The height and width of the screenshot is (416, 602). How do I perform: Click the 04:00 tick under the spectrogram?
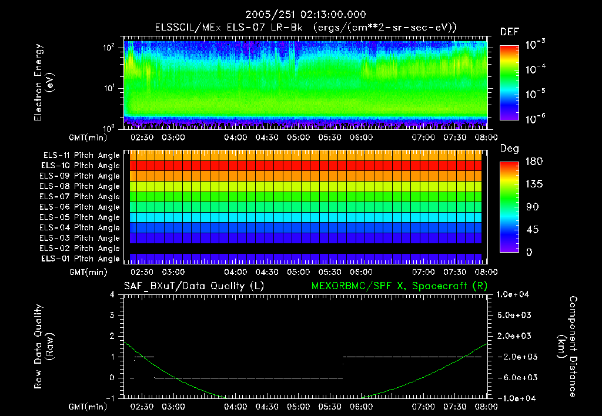pos(236,137)
